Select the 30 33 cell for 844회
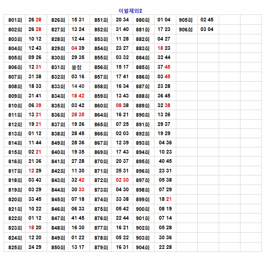This screenshot has width=267, height=257. 78,190
